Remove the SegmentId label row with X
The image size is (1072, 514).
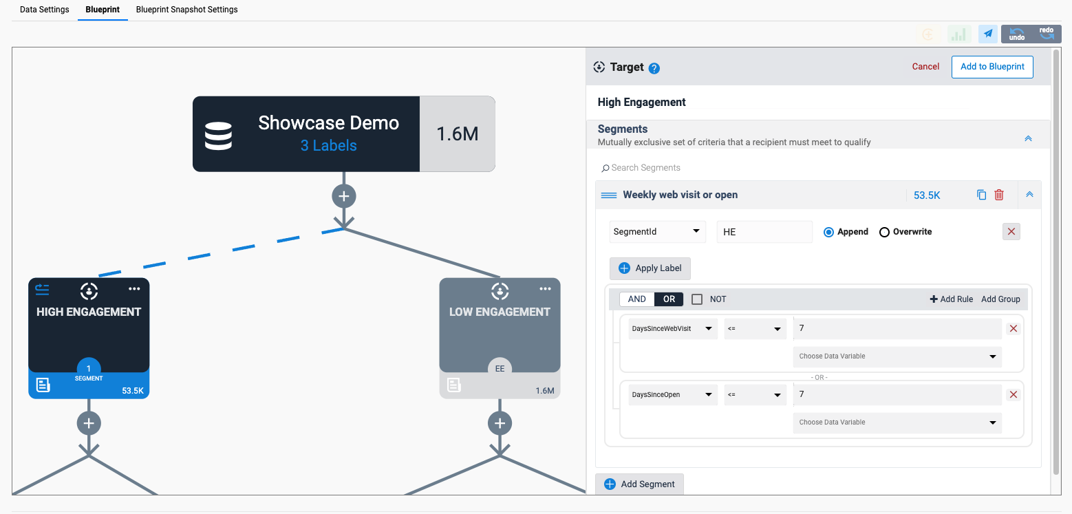[1011, 232]
